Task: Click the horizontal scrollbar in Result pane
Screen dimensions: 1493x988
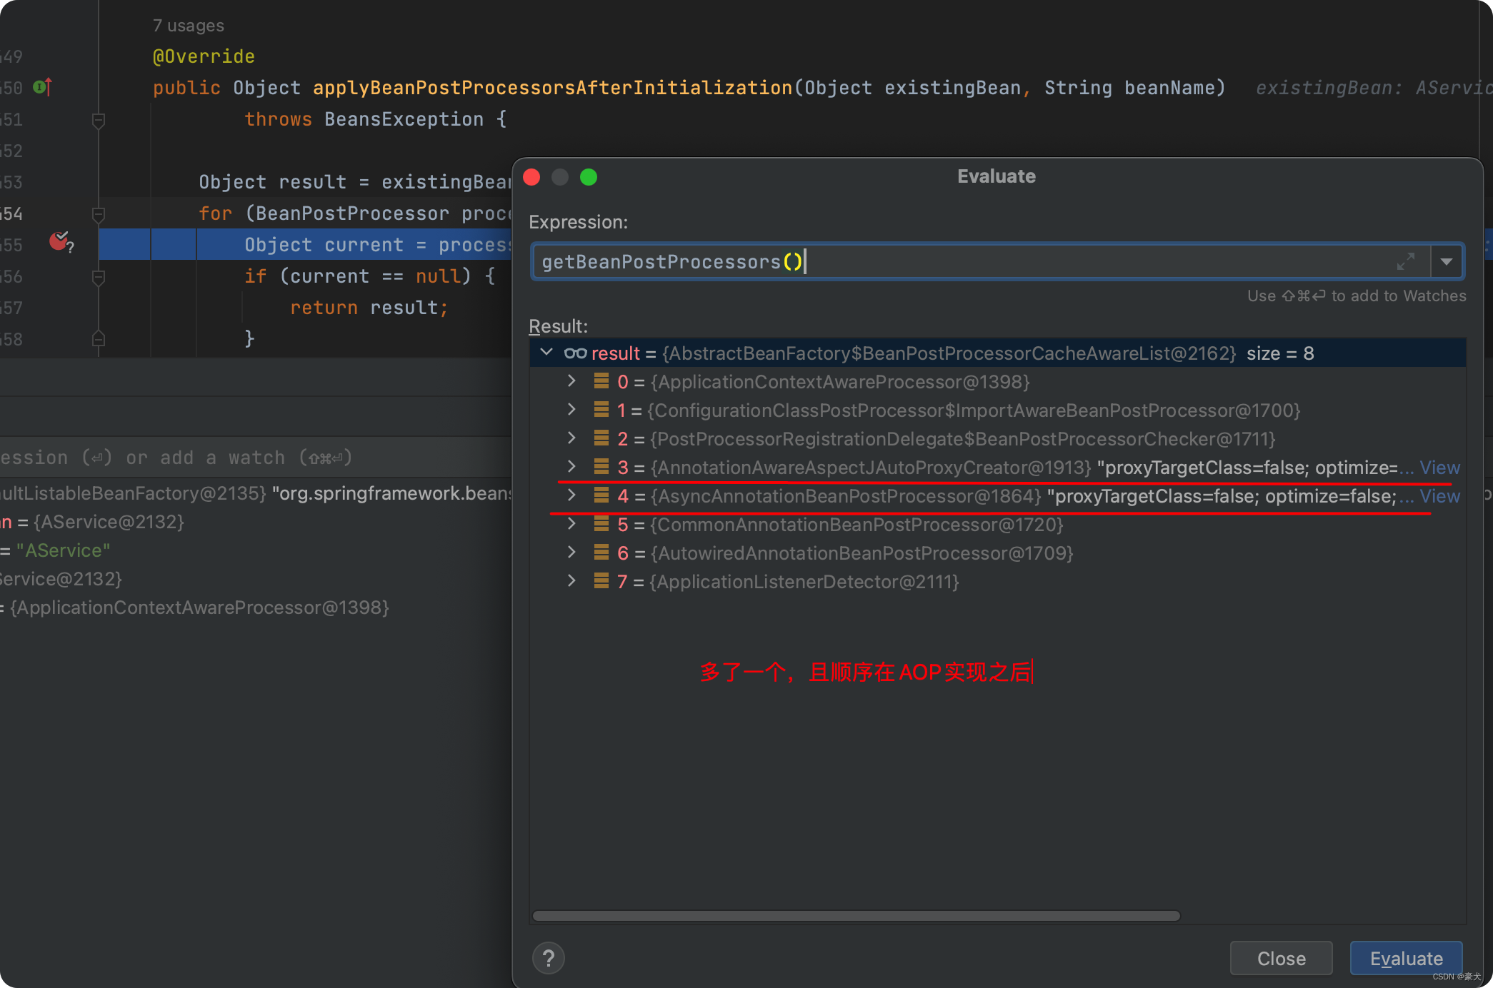Action: [x=856, y=916]
